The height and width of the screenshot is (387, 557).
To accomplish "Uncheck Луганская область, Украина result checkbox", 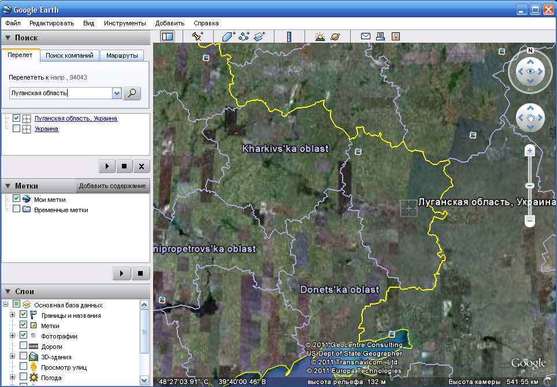I will tap(16, 118).
